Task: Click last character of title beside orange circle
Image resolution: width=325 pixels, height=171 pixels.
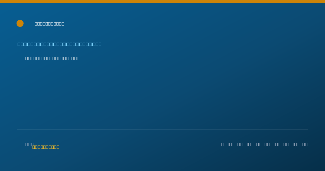Action: (x=63, y=24)
